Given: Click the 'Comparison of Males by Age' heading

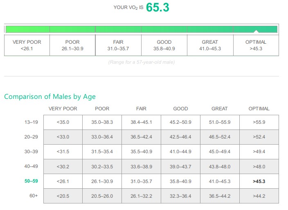Looking at the screenshot, I should [50, 97].
